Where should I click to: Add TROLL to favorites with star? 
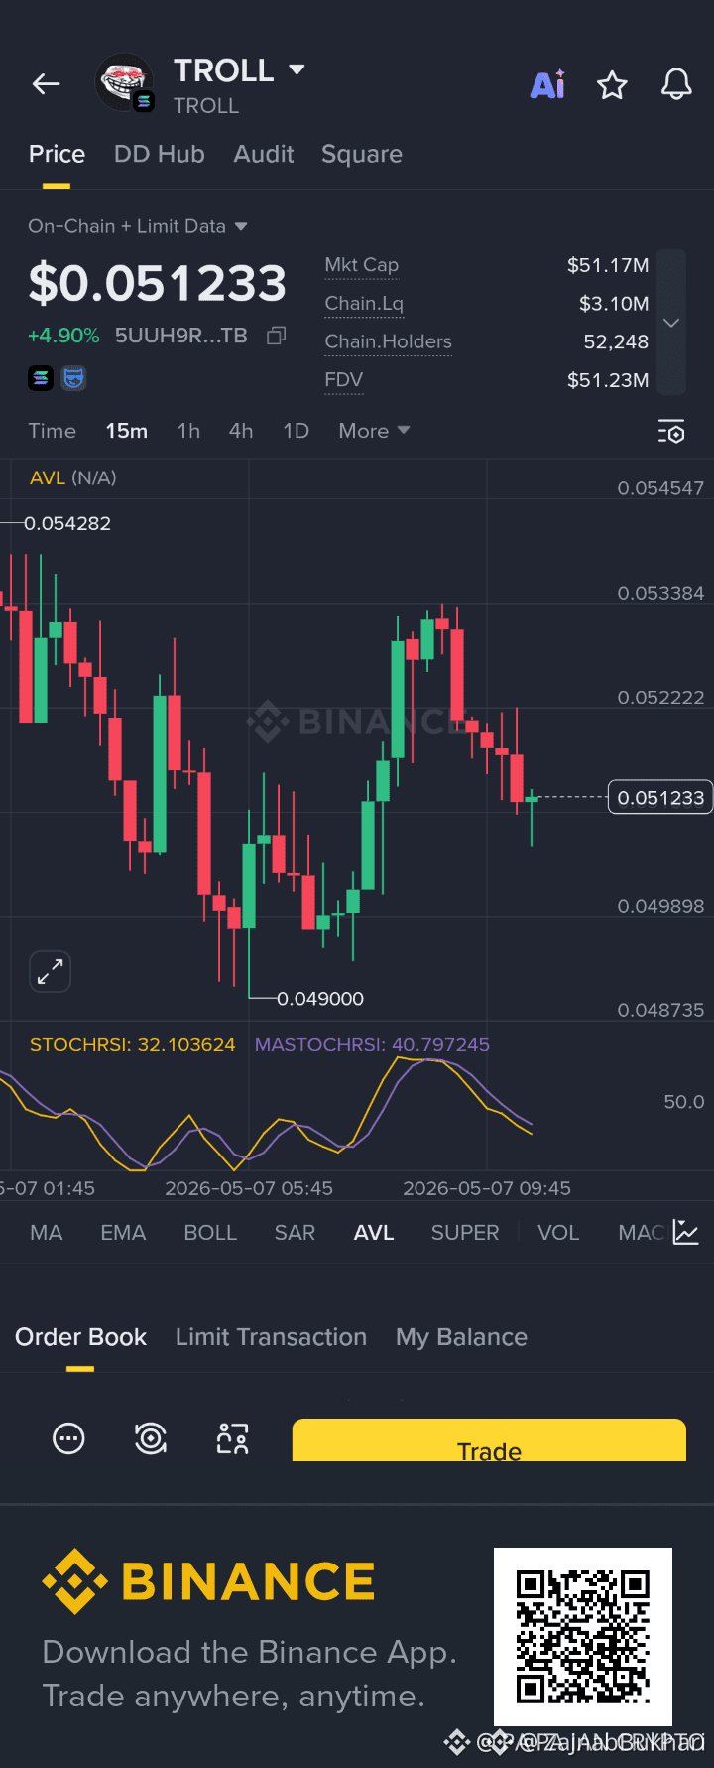click(x=612, y=85)
